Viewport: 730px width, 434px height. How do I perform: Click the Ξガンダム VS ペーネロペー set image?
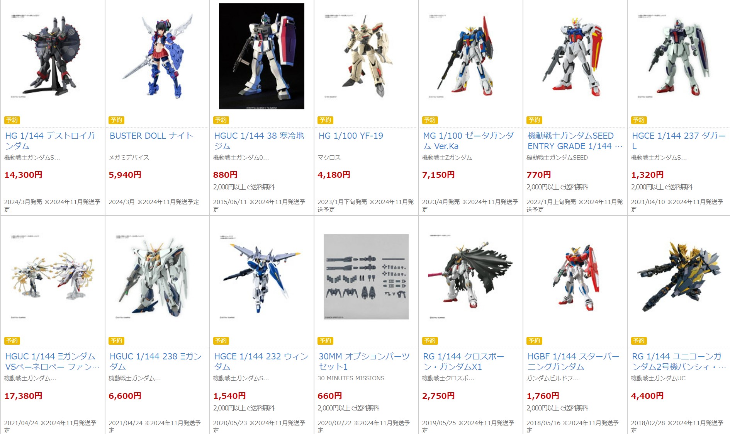53,277
